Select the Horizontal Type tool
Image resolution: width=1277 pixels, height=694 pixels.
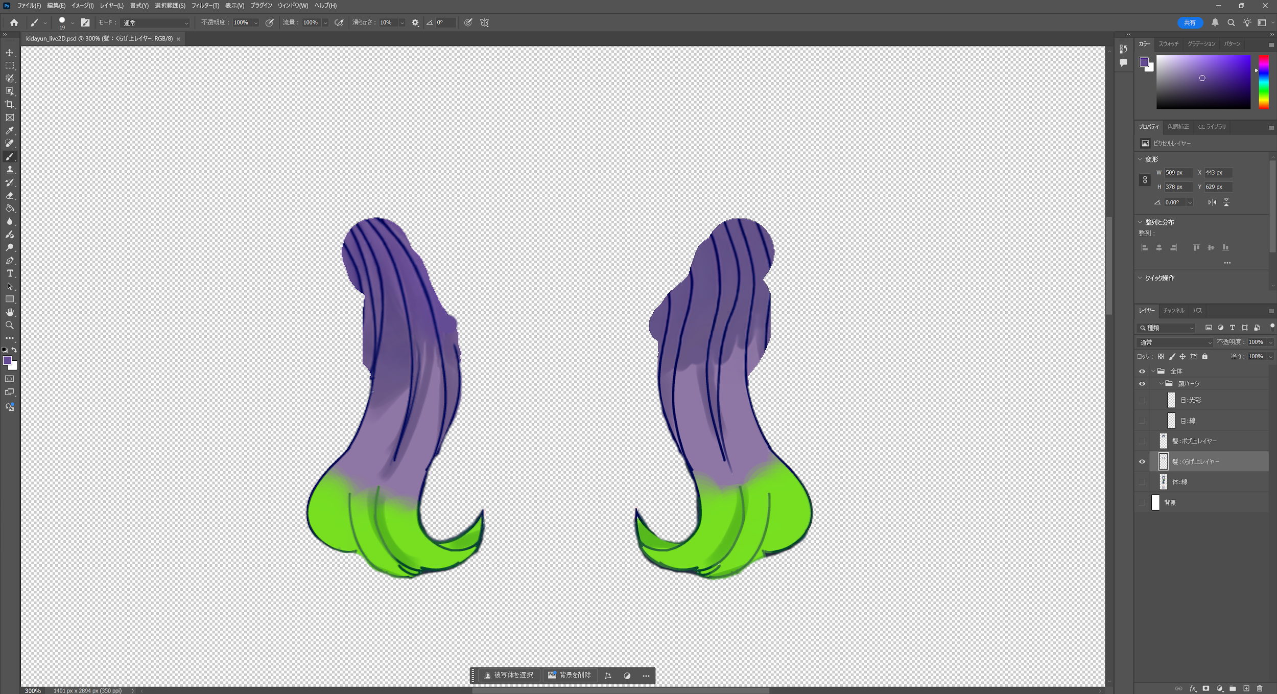point(10,273)
